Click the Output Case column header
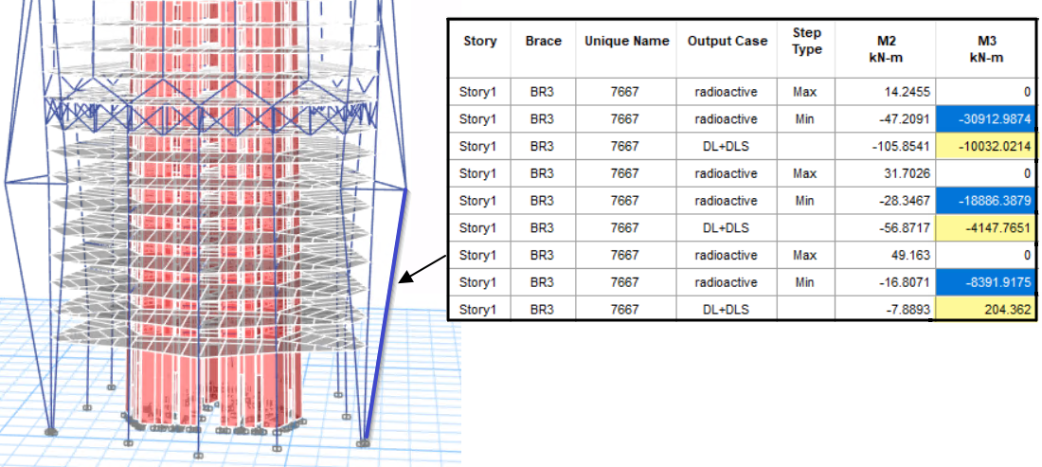The image size is (1042, 467). click(725, 42)
